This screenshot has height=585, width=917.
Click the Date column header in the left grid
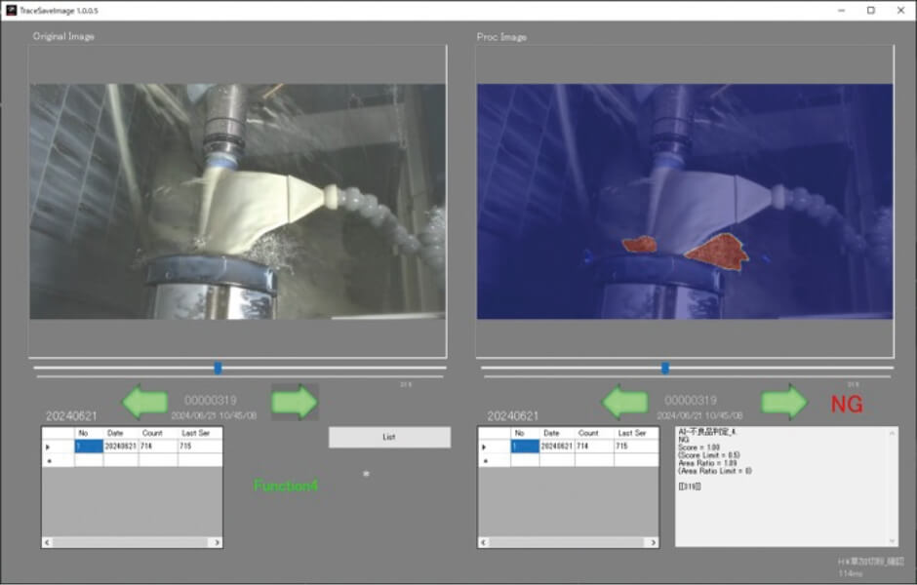(x=115, y=433)
